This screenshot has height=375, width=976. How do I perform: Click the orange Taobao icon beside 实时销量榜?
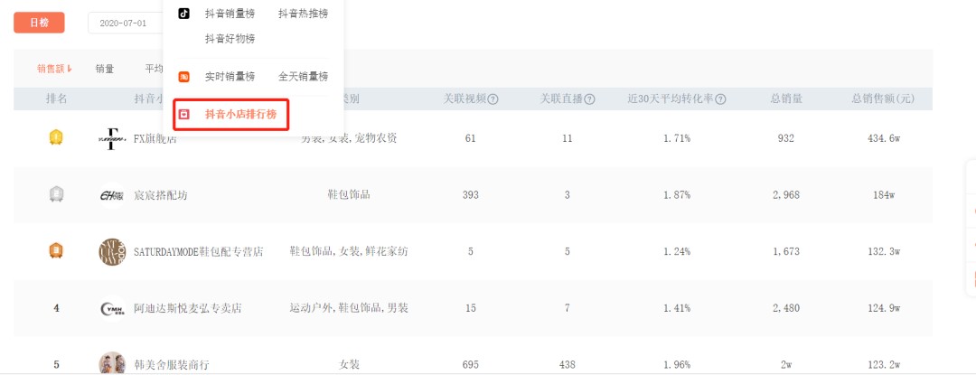tap(183, 77)
